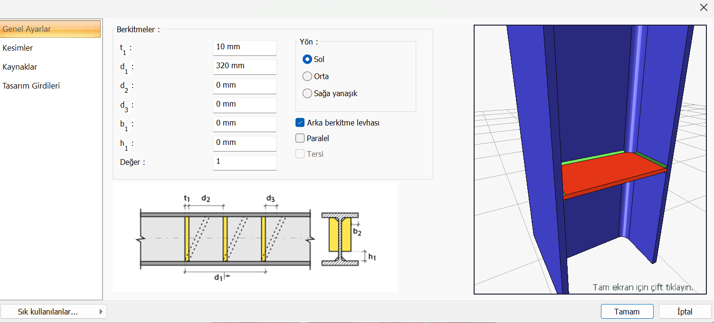Screen dimensions: 714x323
Task: Focus the d2 input field
Action: tap(245, 86)
